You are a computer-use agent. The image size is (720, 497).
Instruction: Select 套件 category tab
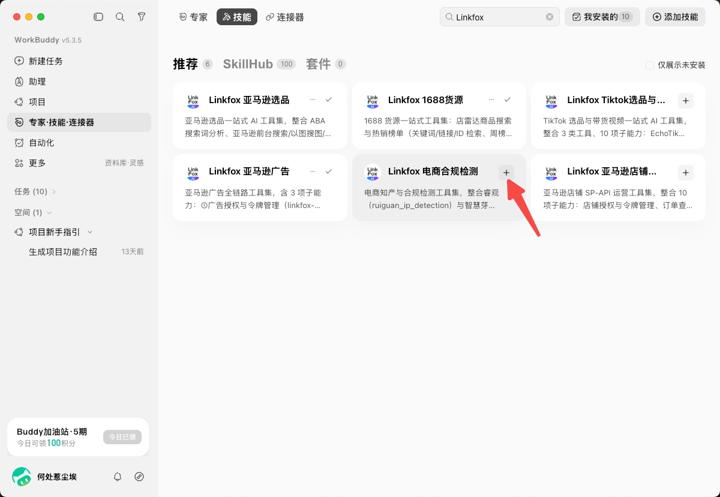[x=318, y=64]
